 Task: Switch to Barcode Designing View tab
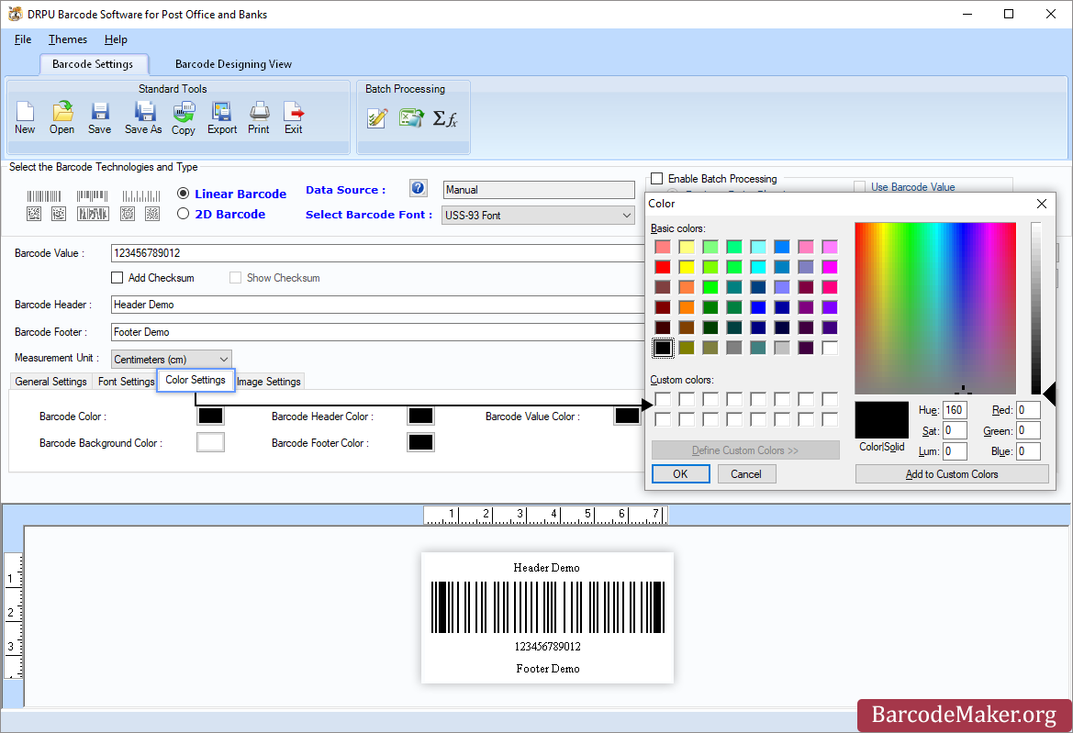[233, 63]
